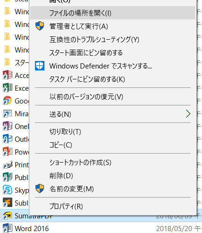
Task: Select the Google Chrome shortcut icon
Action: click(8, 101)
